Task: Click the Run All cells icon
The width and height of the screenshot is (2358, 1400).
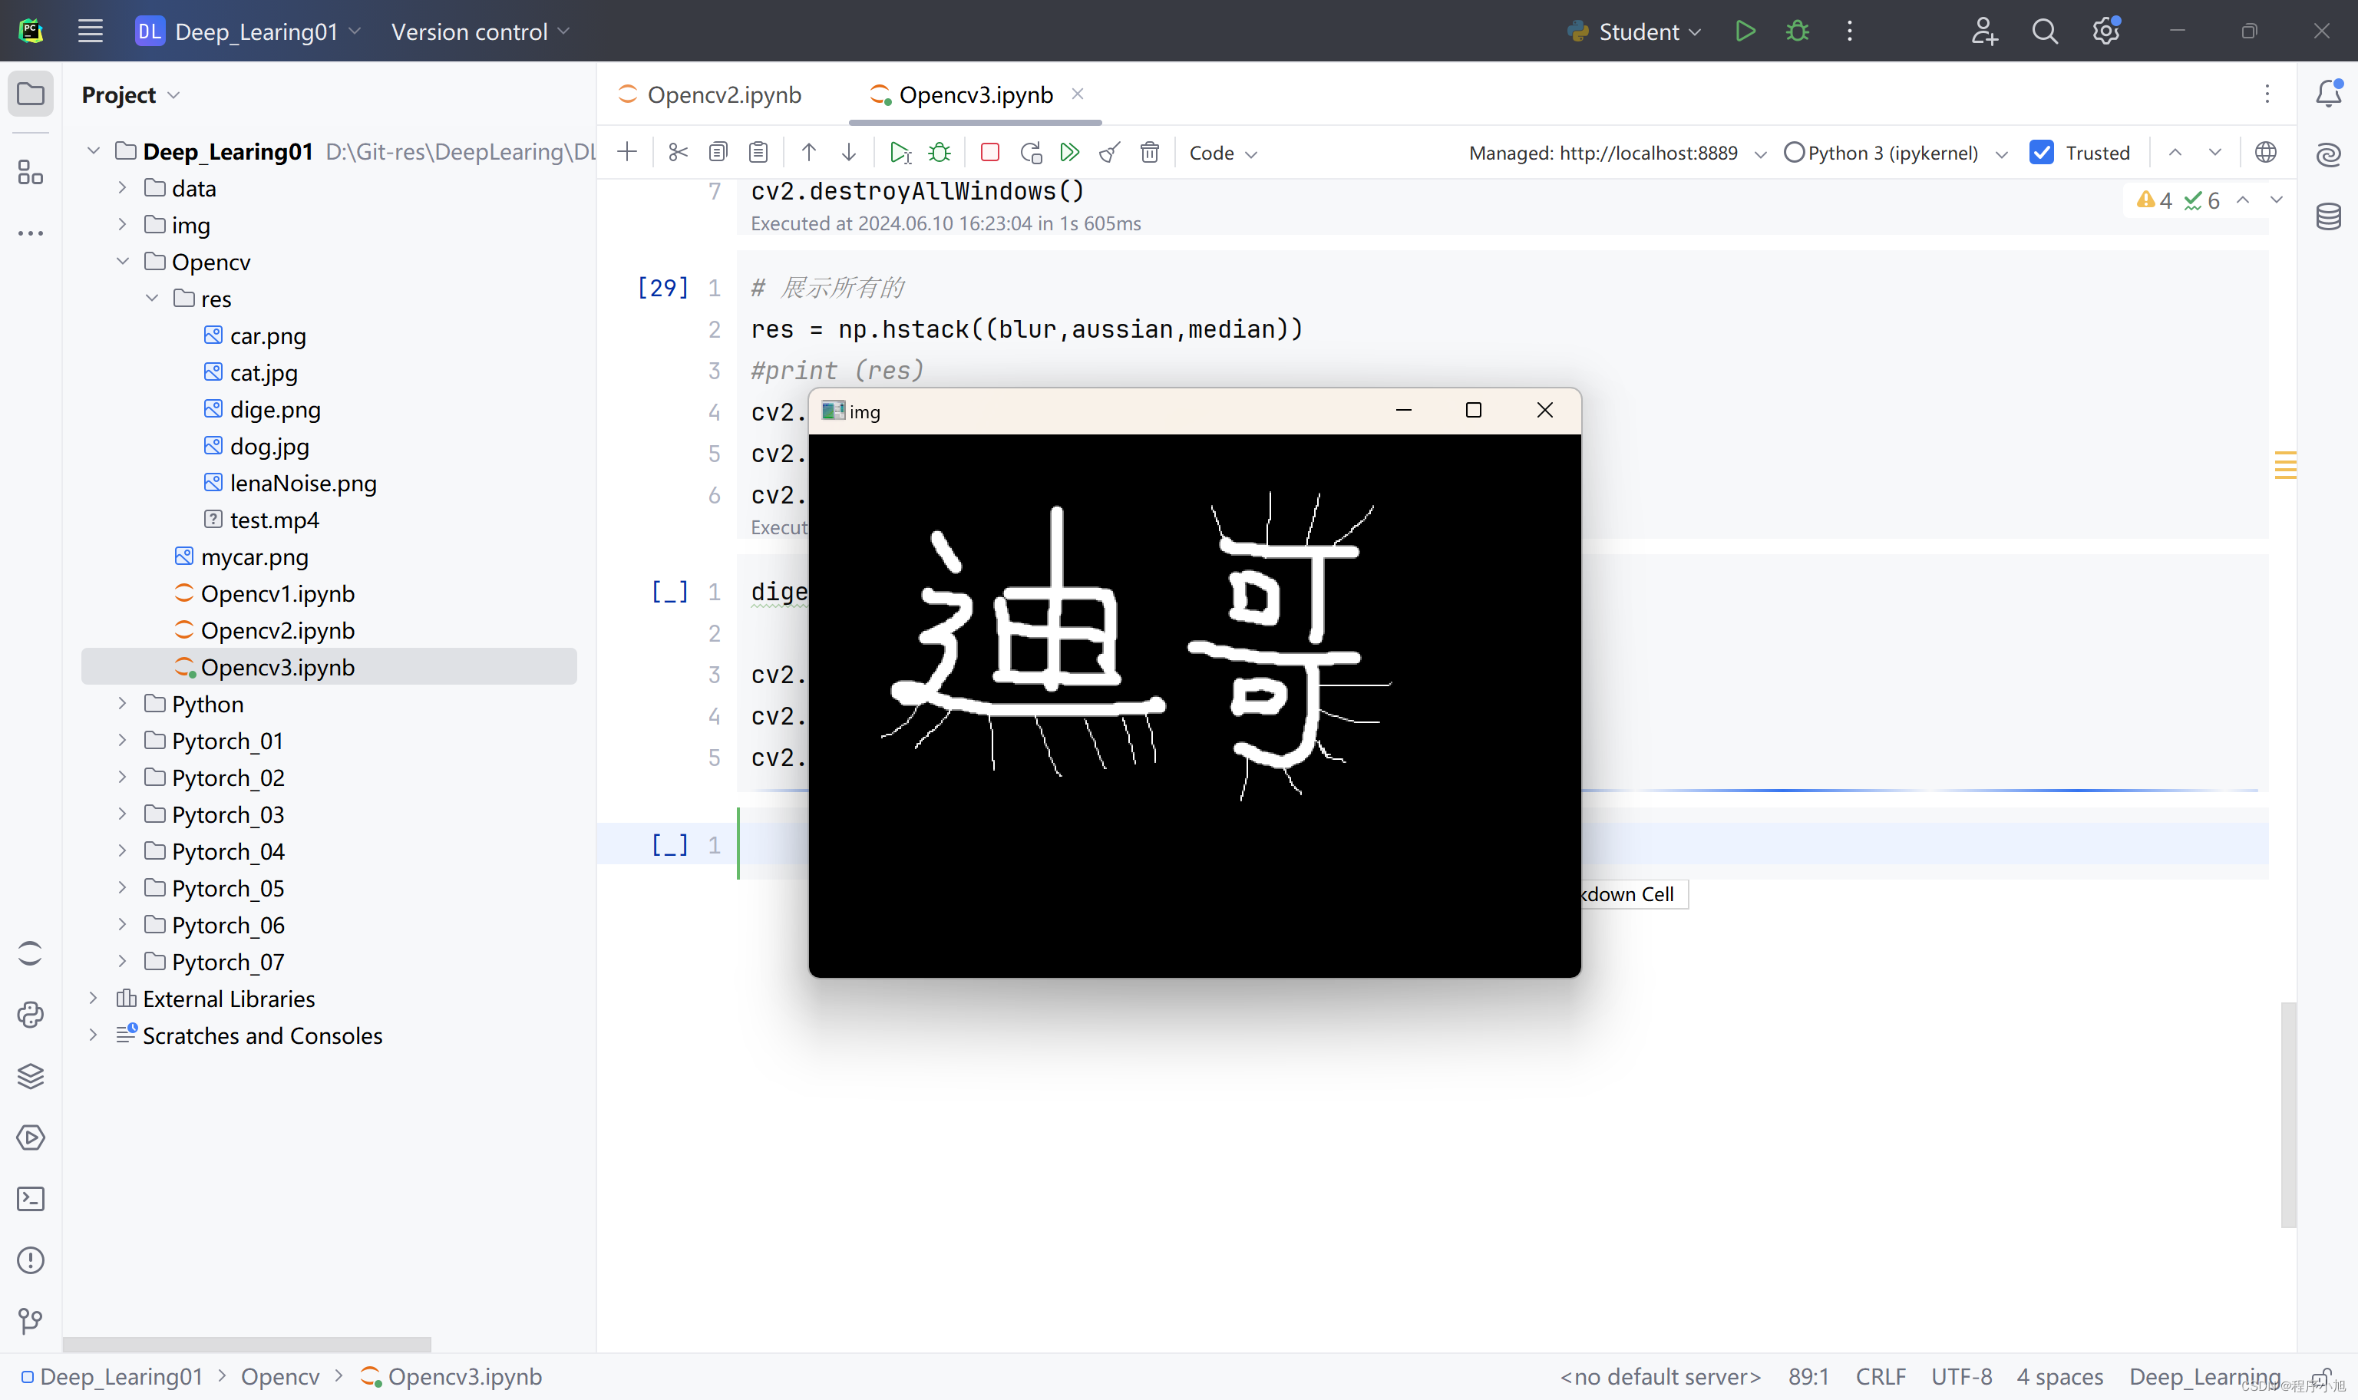Action: (1069, 153)
